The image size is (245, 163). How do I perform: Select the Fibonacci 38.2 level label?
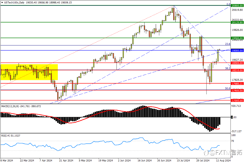click(228, 68)
